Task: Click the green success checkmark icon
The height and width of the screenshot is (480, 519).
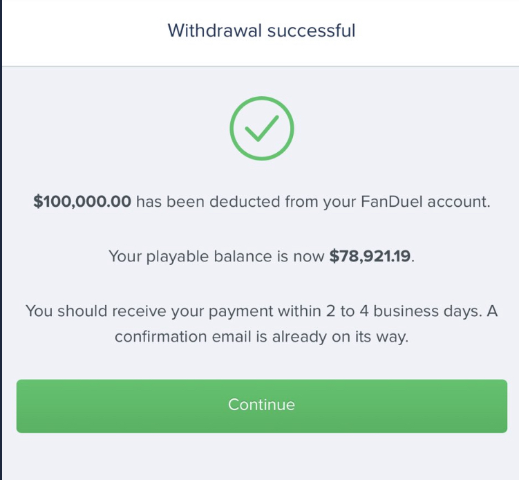Action: pyautogui.click(x=261, y=129)
